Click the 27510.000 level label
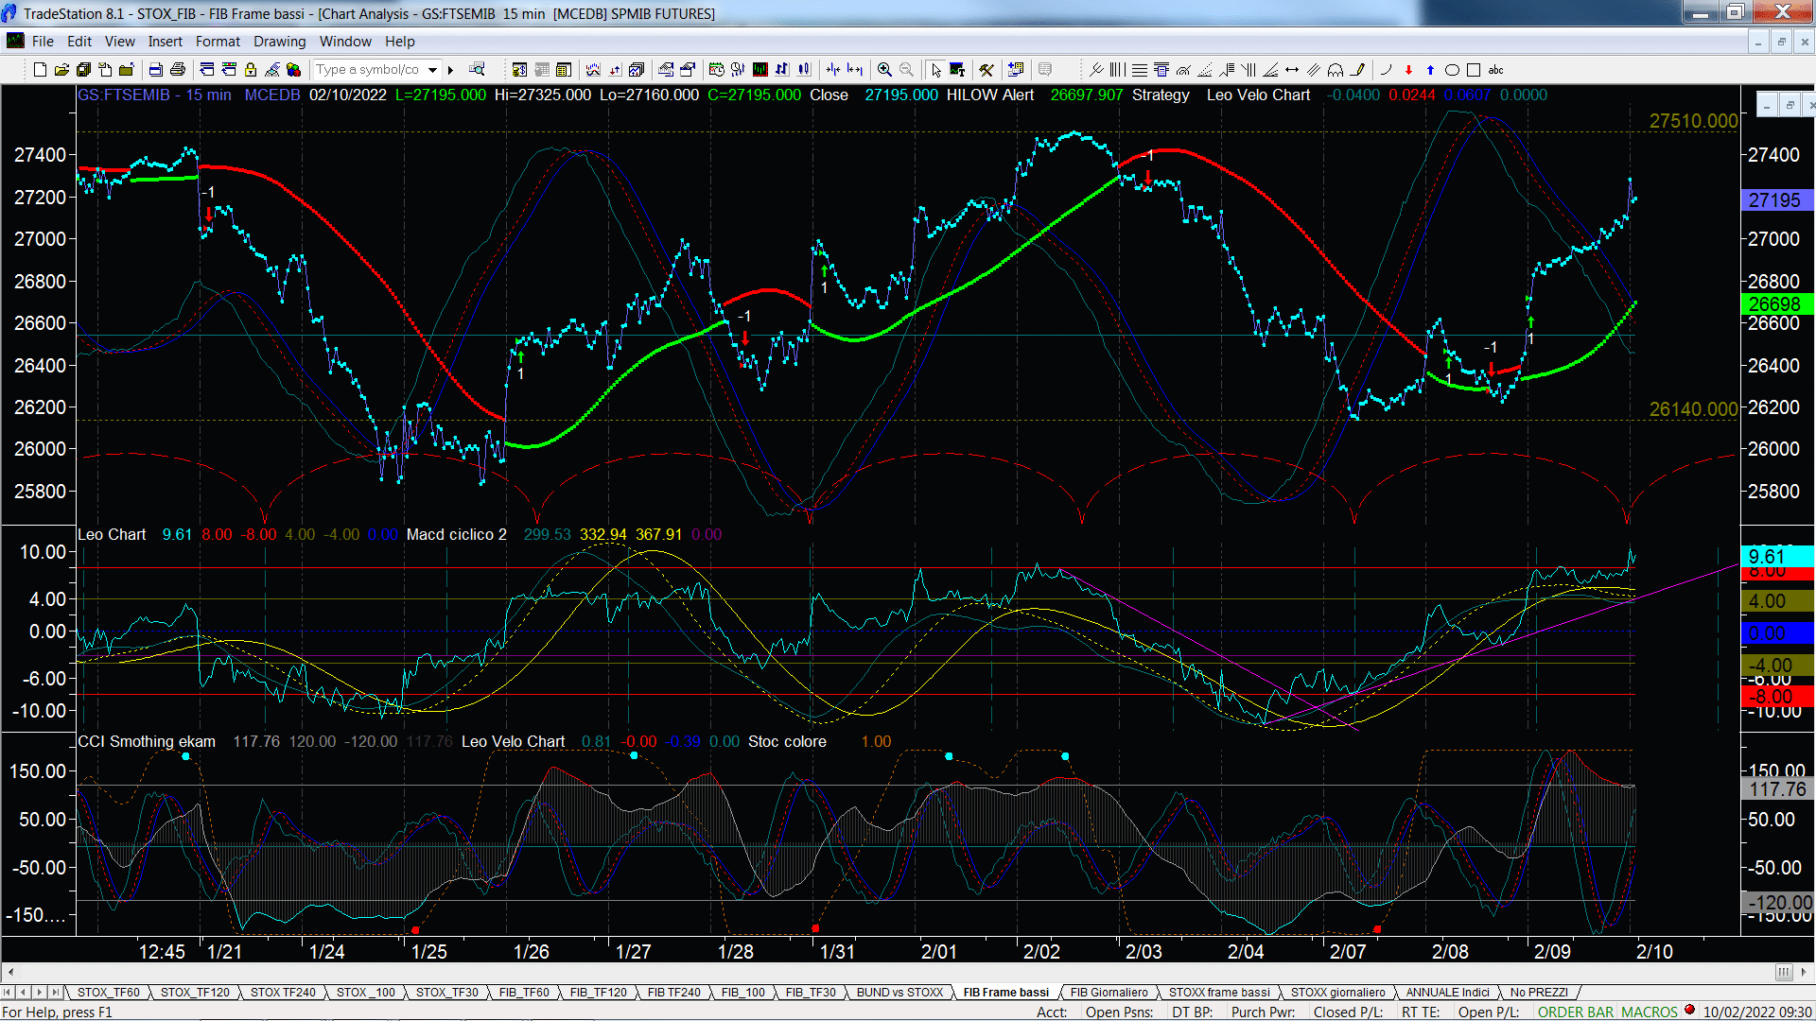The width and height of the screenshot is (1816, 1021). point(1693,121)
